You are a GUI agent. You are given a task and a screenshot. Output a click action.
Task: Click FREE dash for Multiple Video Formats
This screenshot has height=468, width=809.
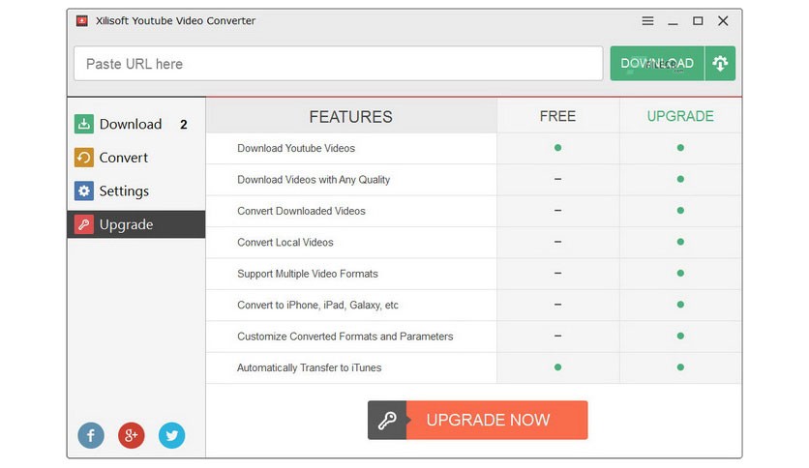557,274
